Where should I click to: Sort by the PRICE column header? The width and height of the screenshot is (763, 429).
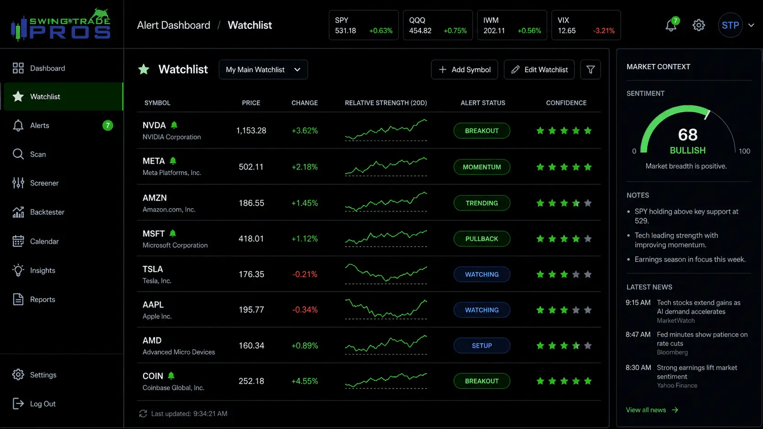[251, 103]
